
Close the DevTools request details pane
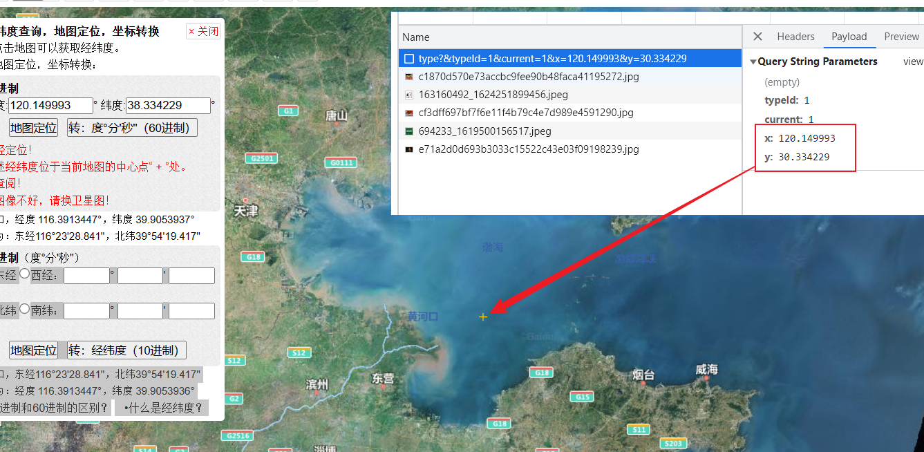pyautogui.click(x=757, y=37)
